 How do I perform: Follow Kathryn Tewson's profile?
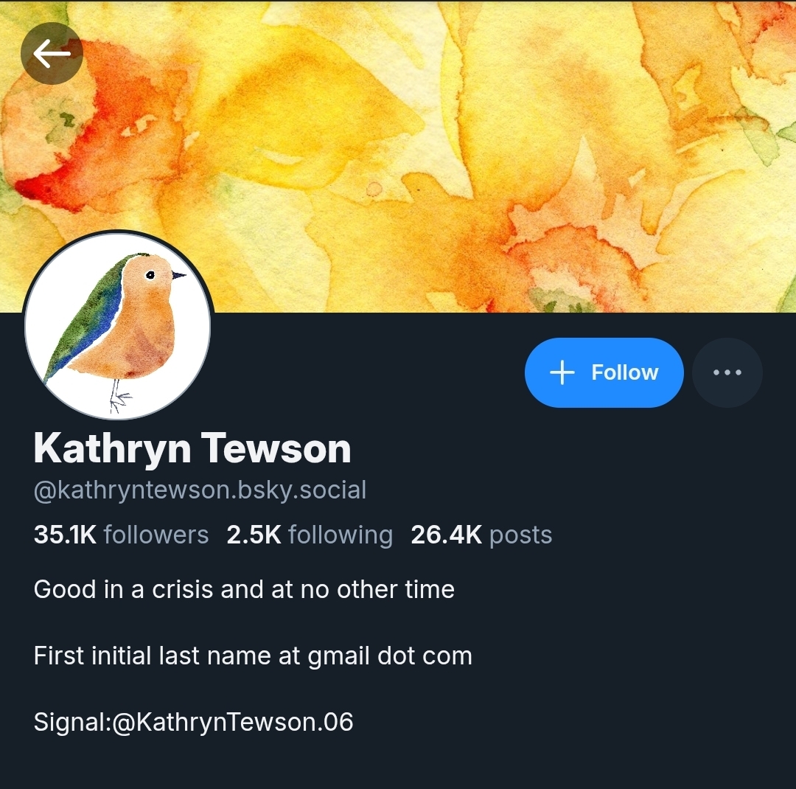[604, 372]
